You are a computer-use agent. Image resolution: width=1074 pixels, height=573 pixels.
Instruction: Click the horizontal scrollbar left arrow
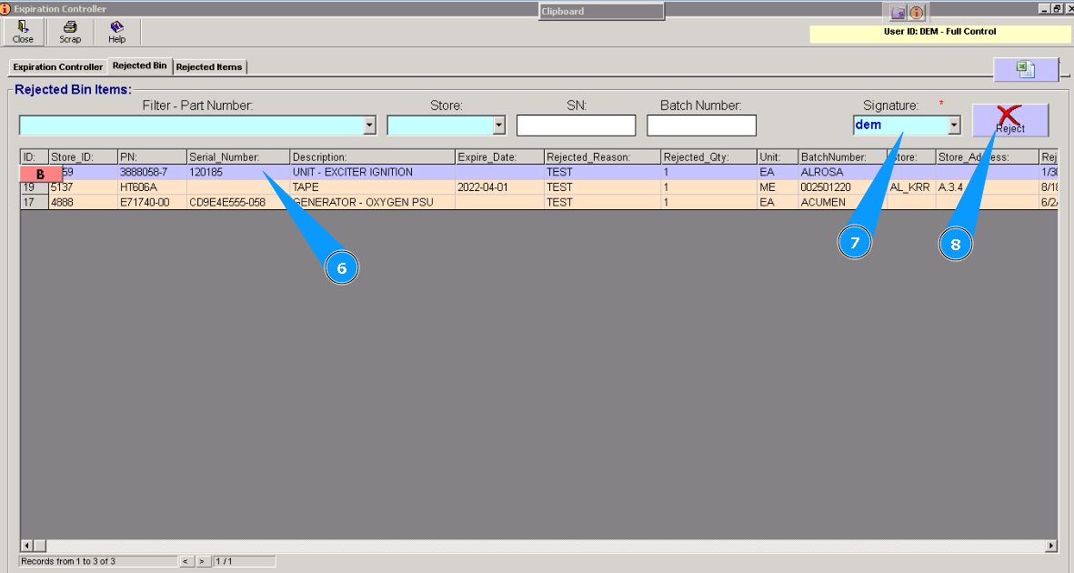tap(26, 546)
